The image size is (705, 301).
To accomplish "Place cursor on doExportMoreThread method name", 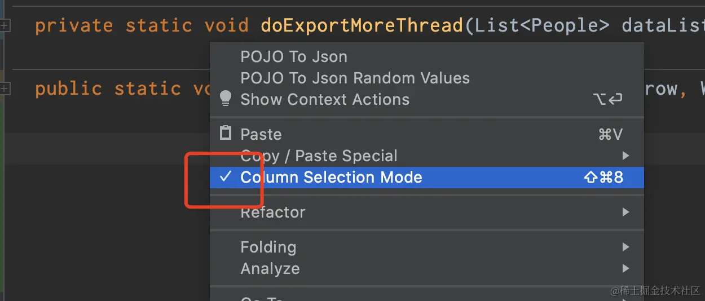I will tap(362, 25).
